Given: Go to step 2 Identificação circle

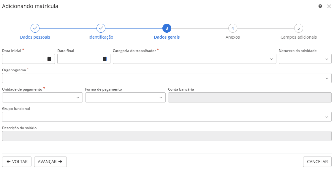Looking at the screenshot, I should [x=101, y=28].
